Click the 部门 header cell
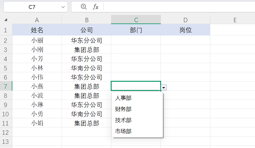255x148 pixels. (136, 30)
